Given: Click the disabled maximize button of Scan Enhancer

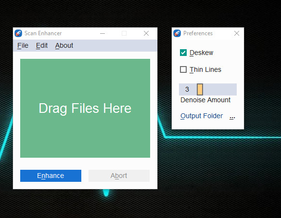Looking at the screenshot, I should pos(124,33).
